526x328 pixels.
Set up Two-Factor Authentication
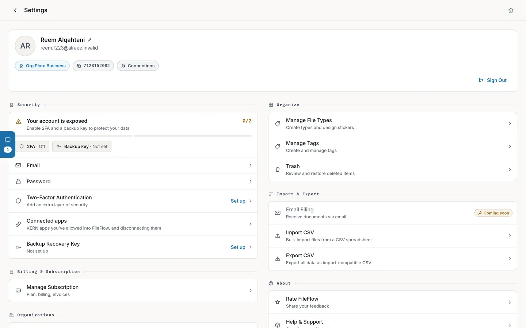tap(238, 201)
